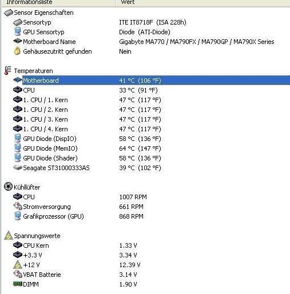Select the CPU temperature row label

pos(29,90)
